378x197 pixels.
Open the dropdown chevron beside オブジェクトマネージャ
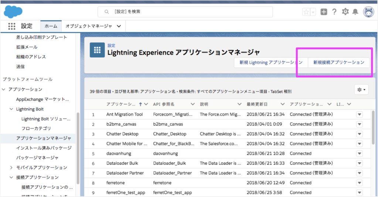(x=119, y=26)
